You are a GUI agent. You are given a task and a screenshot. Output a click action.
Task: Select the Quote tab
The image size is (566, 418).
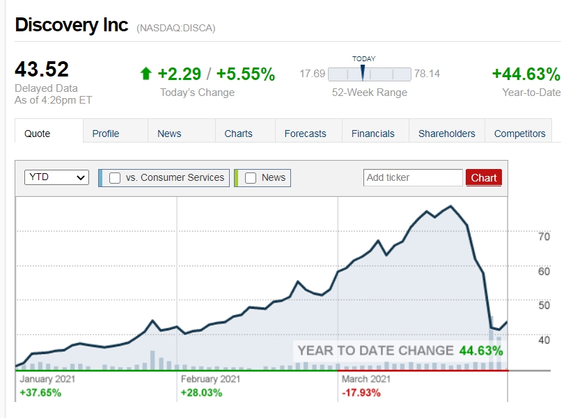[x=37, y=134]
